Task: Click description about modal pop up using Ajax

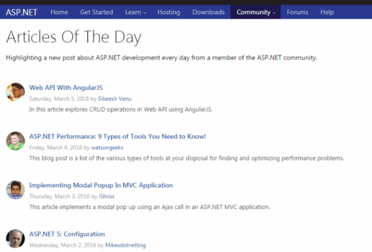Action: tap(149, 207)
